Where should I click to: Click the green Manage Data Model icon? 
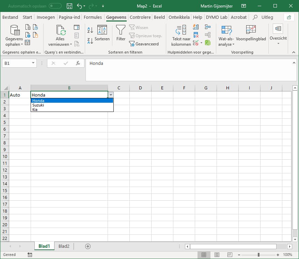208,43
